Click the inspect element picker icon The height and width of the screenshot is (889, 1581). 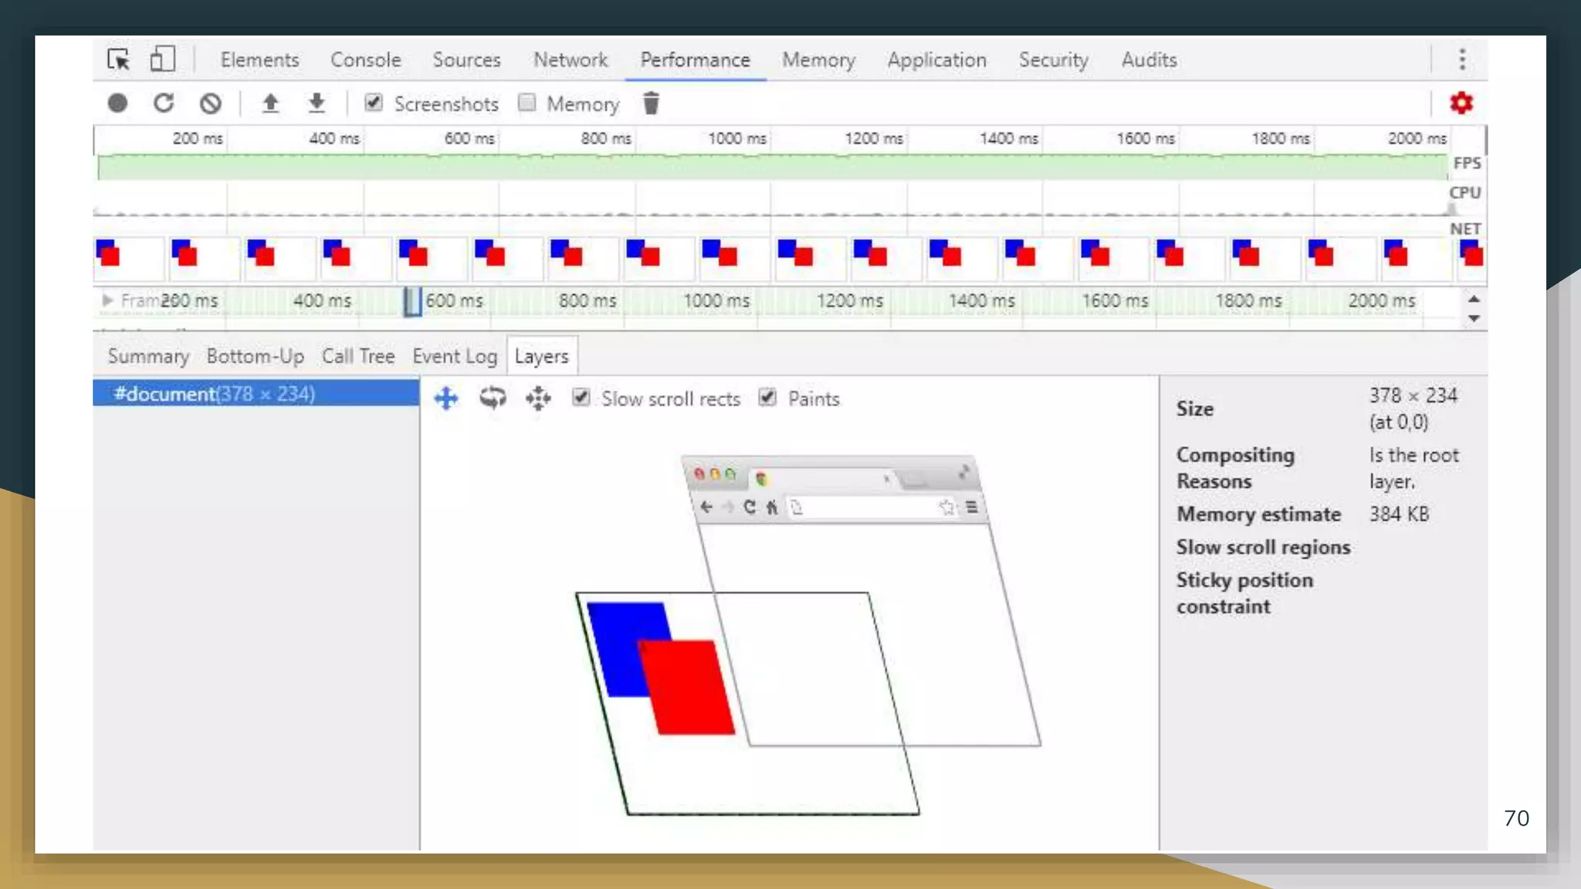[x=119, y=59]
